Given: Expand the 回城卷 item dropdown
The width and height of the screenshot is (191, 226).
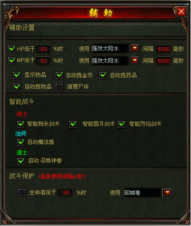Looking at the screenshot, I should [167, 192].
